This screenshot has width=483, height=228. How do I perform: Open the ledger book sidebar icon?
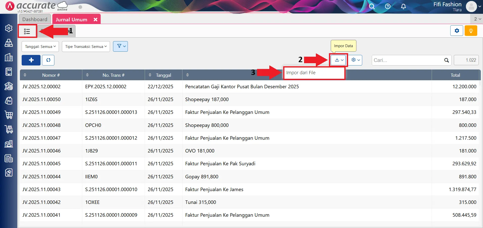point(9,71)
